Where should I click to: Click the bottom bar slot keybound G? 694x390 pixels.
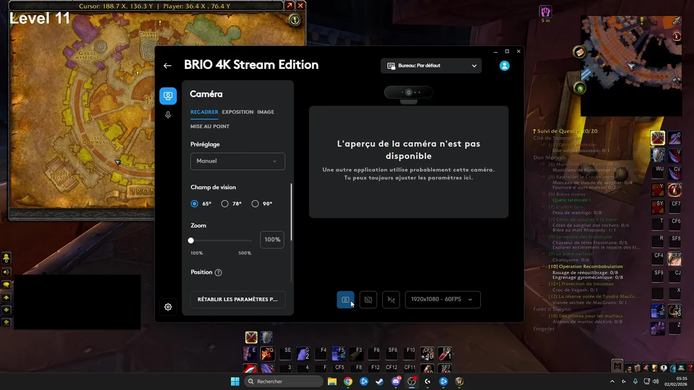pos(303,354)
